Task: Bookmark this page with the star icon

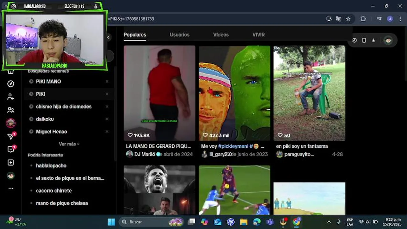Action: 348,19
